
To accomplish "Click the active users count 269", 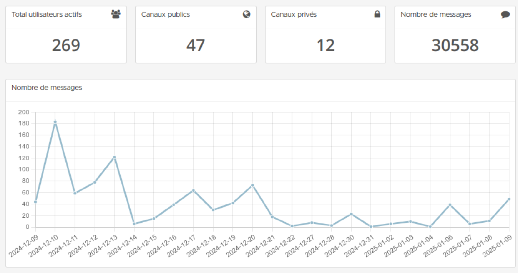I will click(66, 45).
